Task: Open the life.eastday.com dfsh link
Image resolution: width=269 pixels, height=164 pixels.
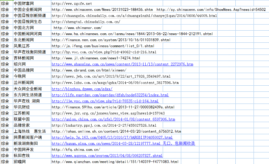Action: tap(110, 95)
